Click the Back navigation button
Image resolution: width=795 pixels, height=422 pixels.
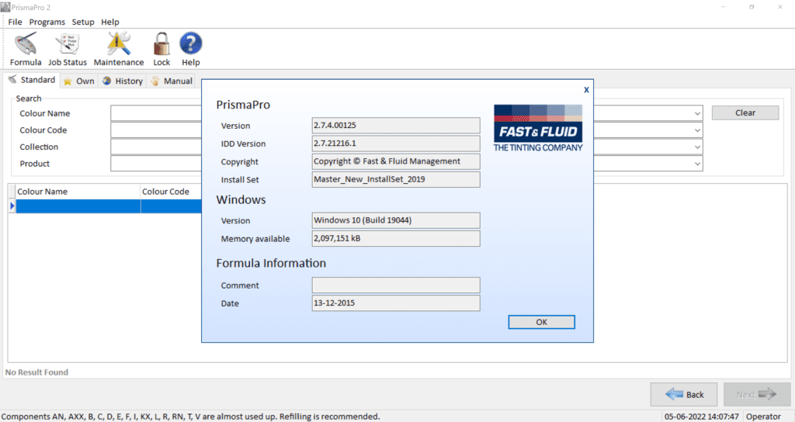tap(684, 394)
